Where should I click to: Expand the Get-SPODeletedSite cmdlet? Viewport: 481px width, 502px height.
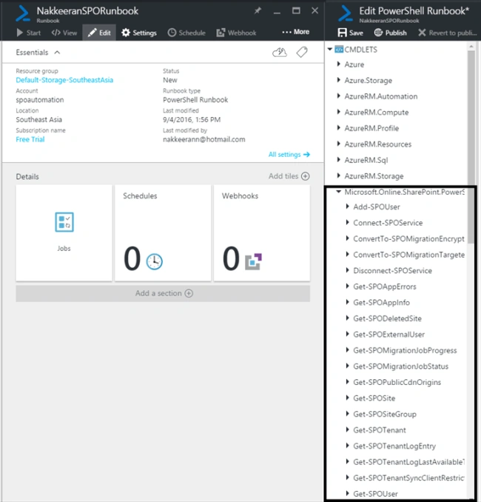point(348,318)
